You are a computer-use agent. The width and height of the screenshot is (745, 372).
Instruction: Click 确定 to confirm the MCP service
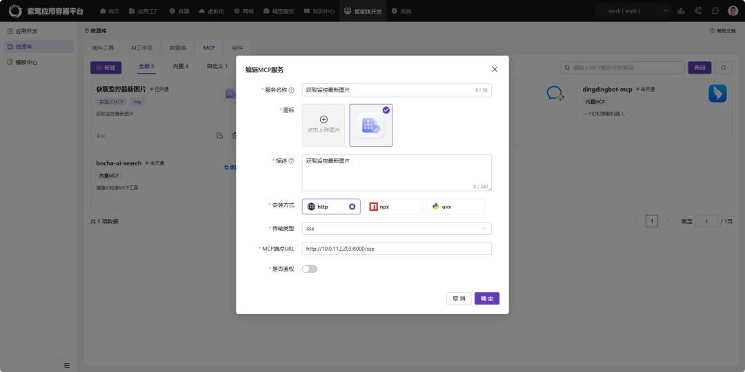487,298
